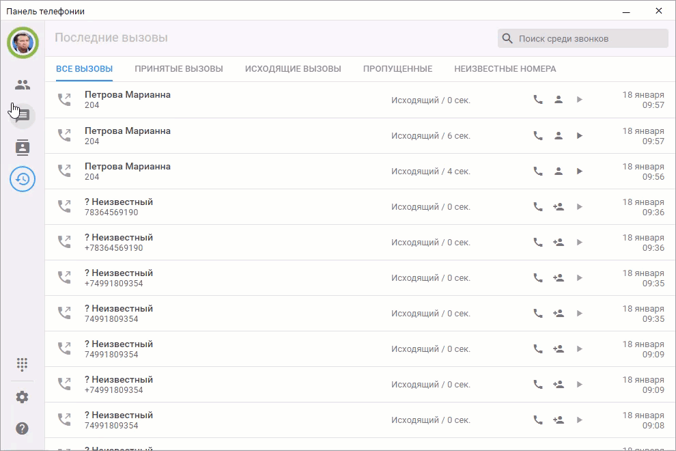Image resolution: width=676 pixels, height=451 pixels.
Task: Open the contacts group icon in sidebar
Action: coord(23,85)
